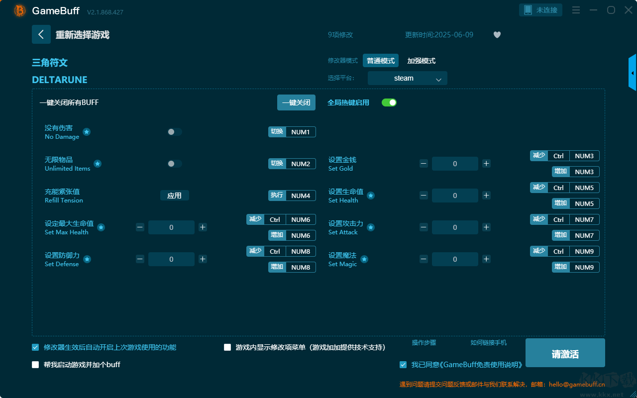Open the 操作步骤 link

pyautogui.click(x=424, y=343)
